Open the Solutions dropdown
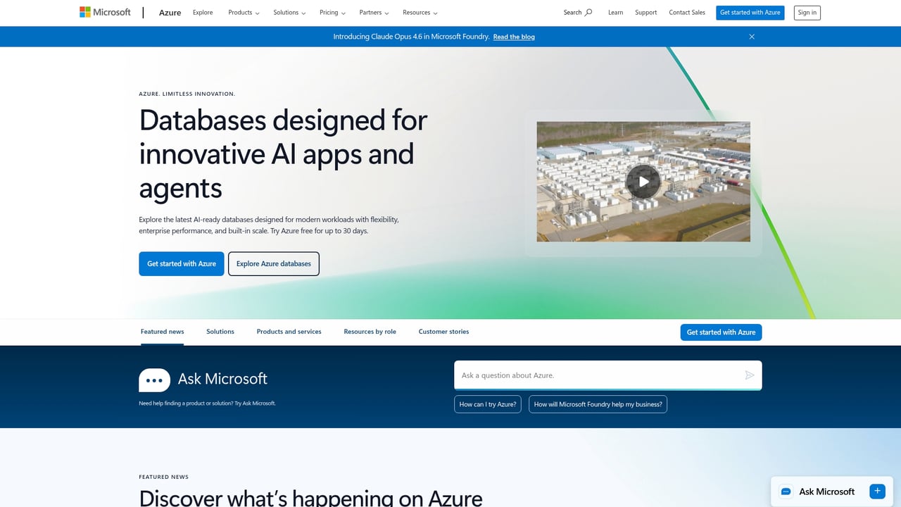 [289, 12]
